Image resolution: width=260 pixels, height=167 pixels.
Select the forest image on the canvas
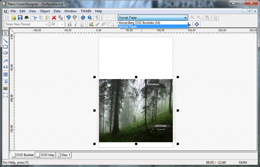(x=136, y=110)
